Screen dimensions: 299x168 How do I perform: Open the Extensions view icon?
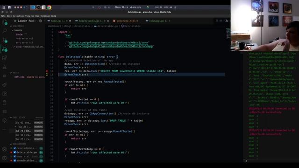click(x=5, y=58)
